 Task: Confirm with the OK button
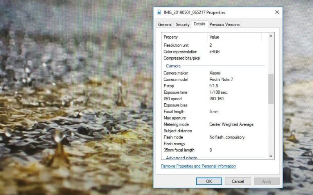coord(209,181)
